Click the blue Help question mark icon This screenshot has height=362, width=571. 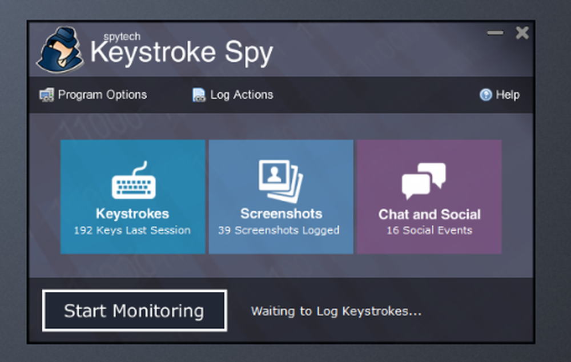pos(486,95)
